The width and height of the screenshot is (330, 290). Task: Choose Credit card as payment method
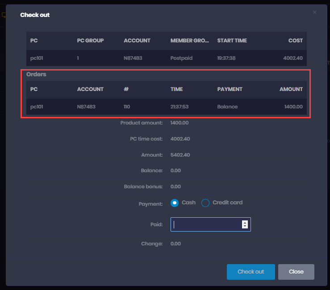coord(205,203)
